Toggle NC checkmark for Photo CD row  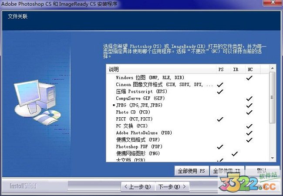pos(249,112)
